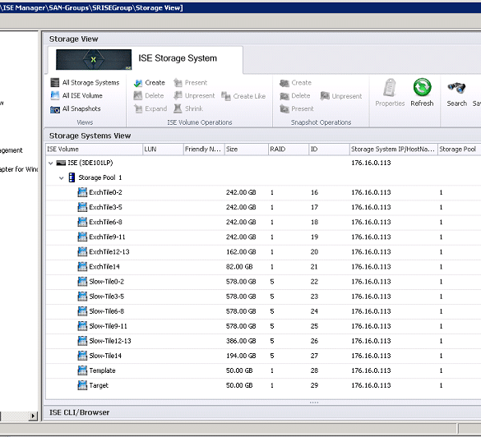
Task: Click Delete under ISE Volume Operations
Action: (x=149, y=95)
